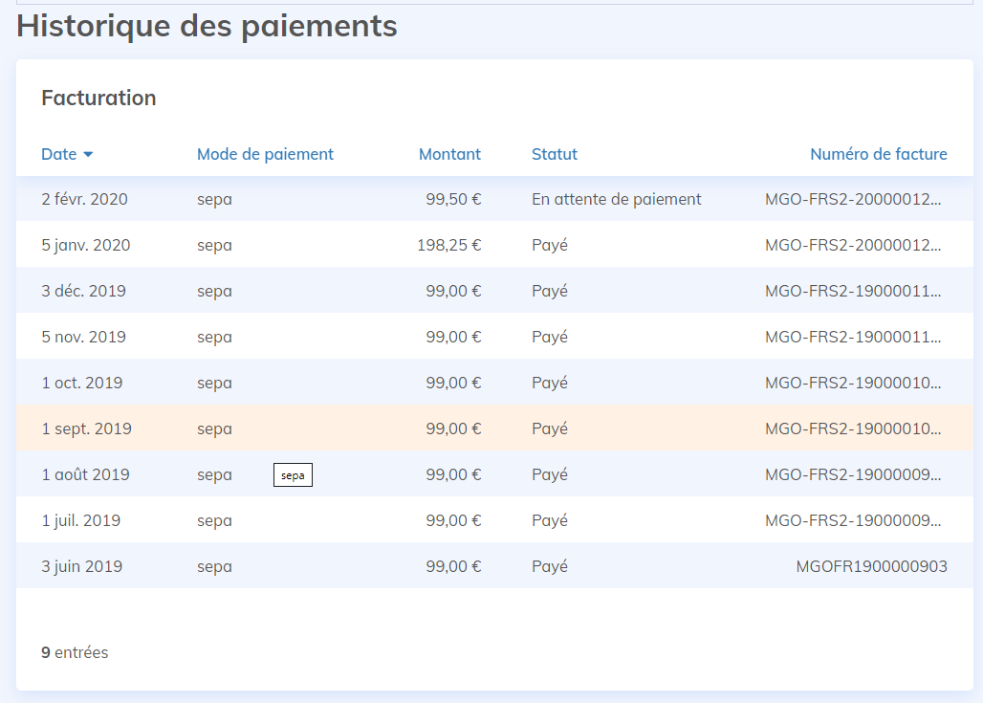Open the highlighted 1 sept. 2019 invoice number
The image size is (983, 703).
pyautogui.click(x=853, y=429)
